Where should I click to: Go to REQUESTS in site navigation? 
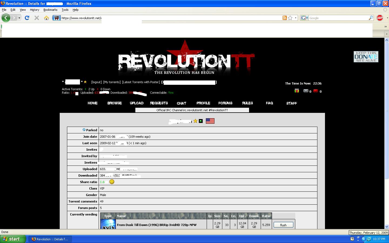click(159, 103)
